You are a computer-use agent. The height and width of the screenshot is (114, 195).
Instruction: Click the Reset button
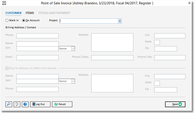pyautogui.click(x=62, y=104)
